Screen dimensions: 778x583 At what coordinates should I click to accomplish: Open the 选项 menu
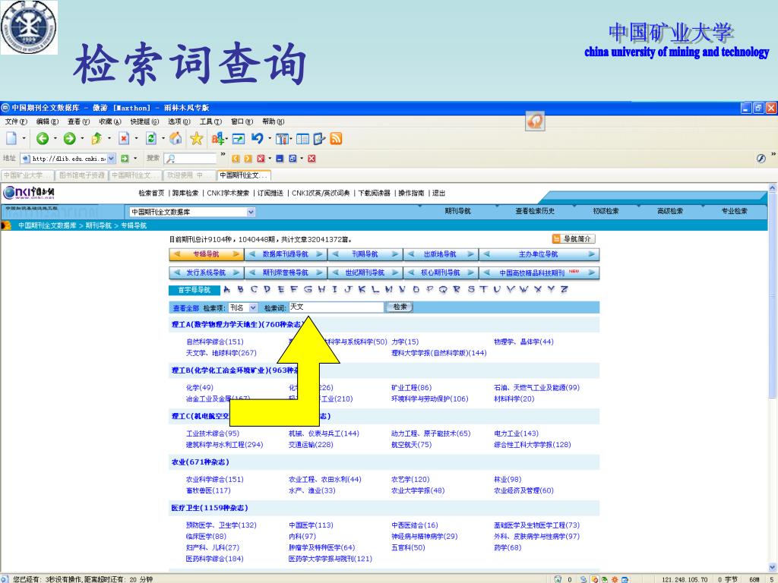tap(179, 121)
